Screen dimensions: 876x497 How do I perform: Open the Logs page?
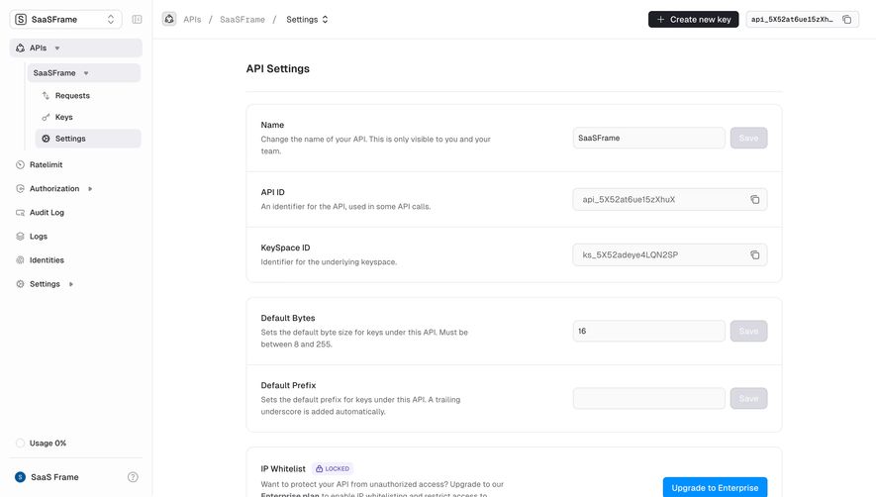(38, 236)
